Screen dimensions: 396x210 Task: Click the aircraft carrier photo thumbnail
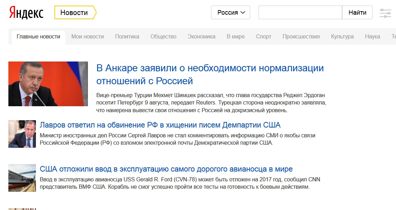(22, 178)
